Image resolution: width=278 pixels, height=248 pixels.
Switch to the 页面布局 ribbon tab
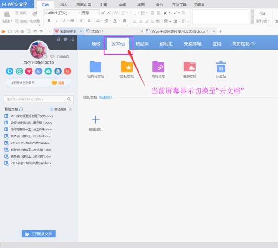[x=84, y=5]
